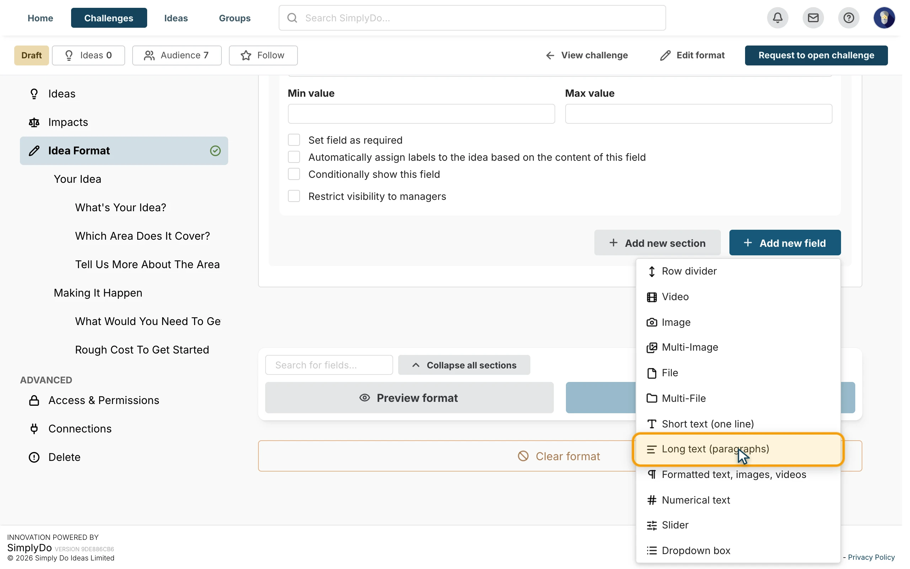Go to the Home tab

[40, 18]
